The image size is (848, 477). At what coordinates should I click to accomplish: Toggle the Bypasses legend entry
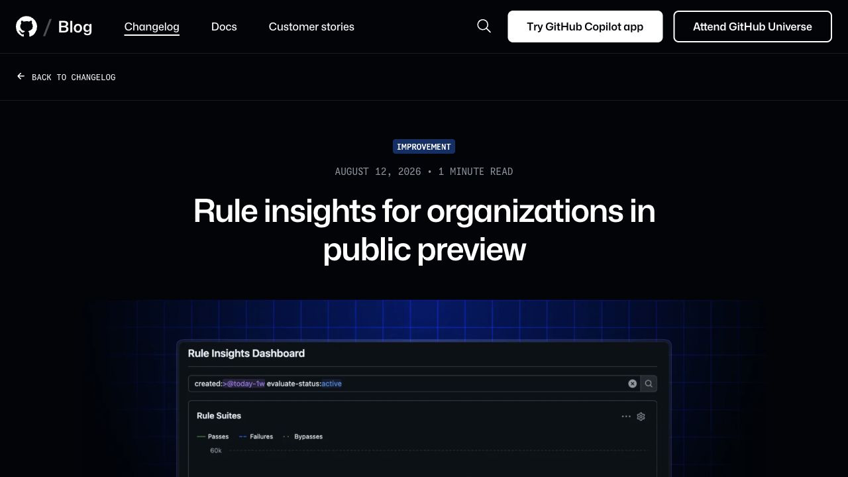303,437
